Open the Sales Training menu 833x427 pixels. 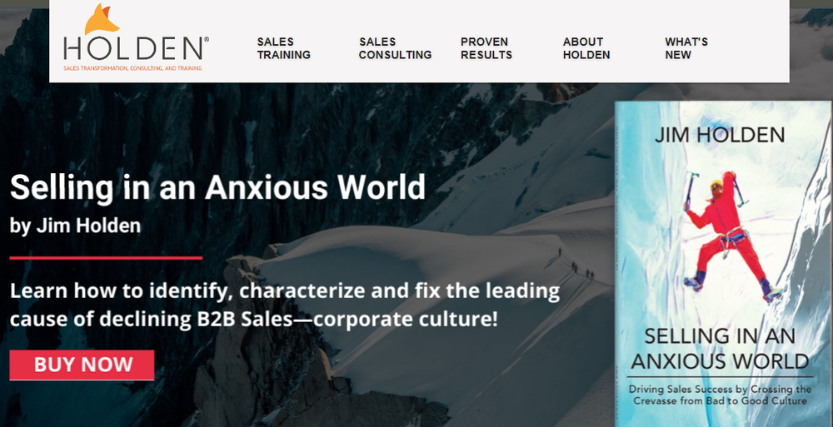click(284, 48)
